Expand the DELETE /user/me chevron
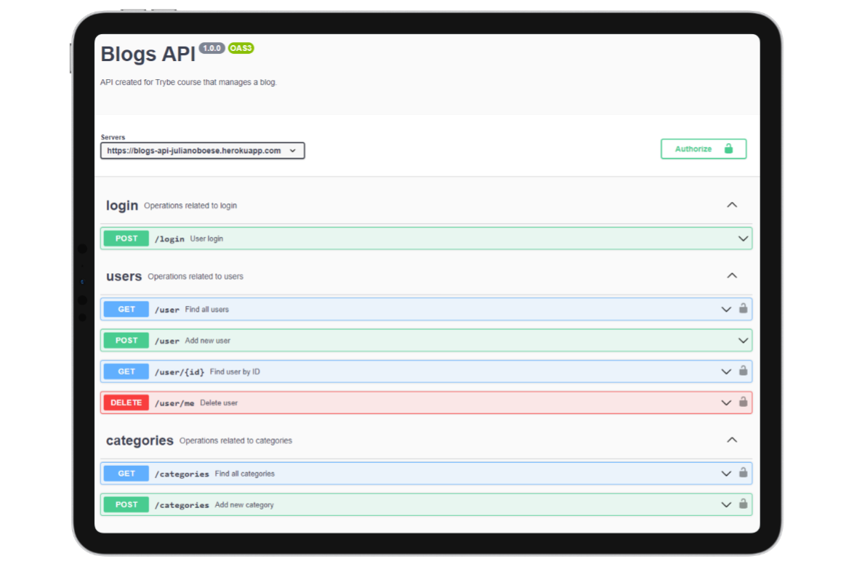The image size is (854, 569). 726,403
